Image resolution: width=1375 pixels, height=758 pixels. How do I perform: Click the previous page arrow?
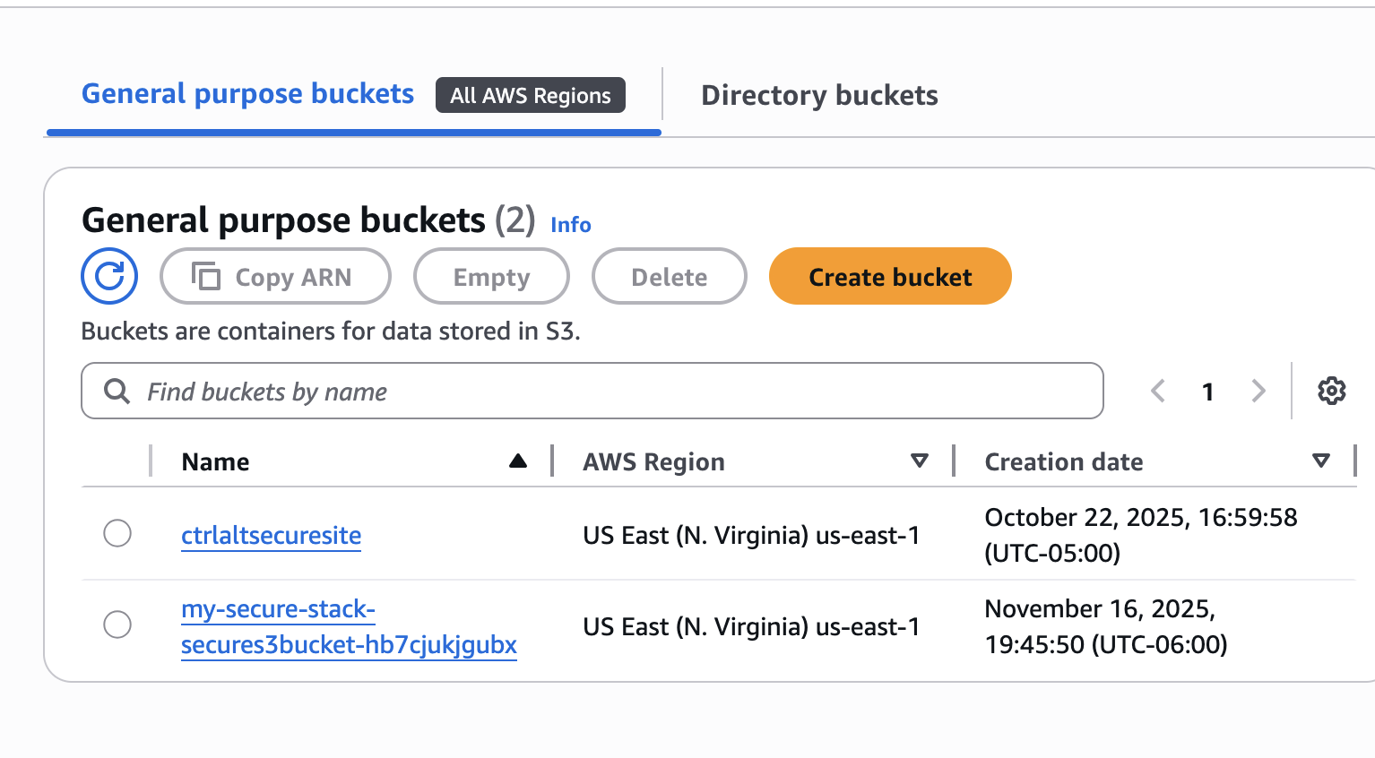click(x=1157, y=391)
